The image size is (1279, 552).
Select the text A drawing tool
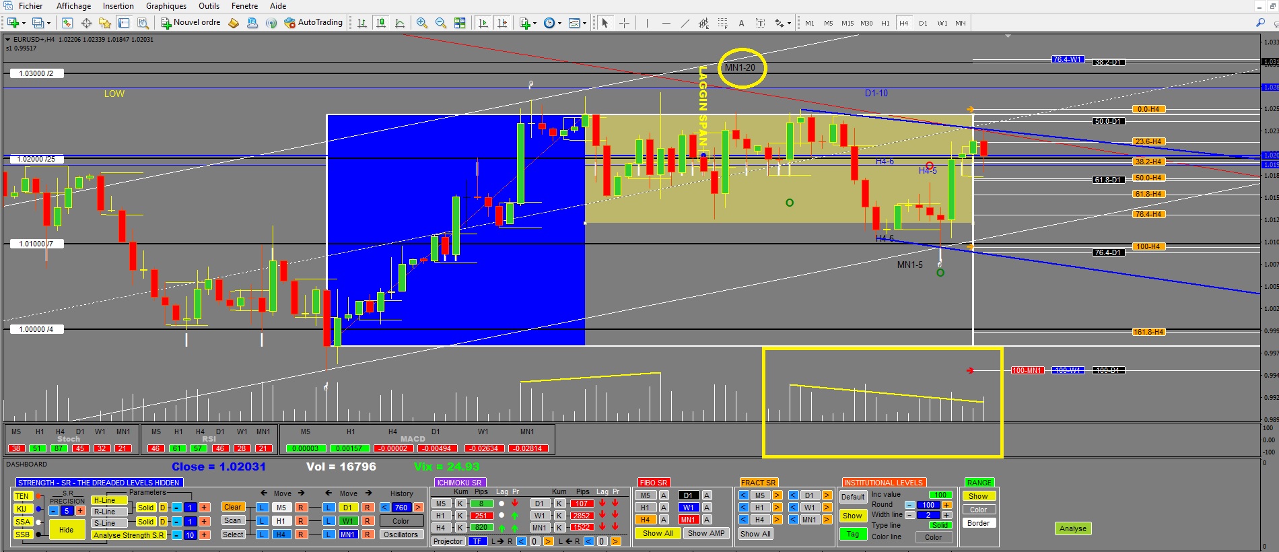[x=741, y=23]
